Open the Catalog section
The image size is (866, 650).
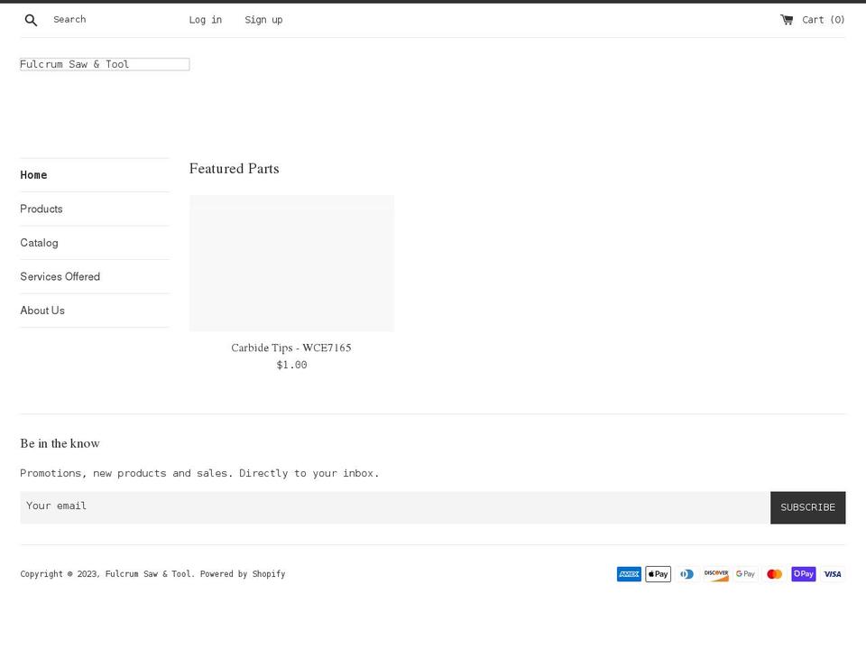coord(39,242)
